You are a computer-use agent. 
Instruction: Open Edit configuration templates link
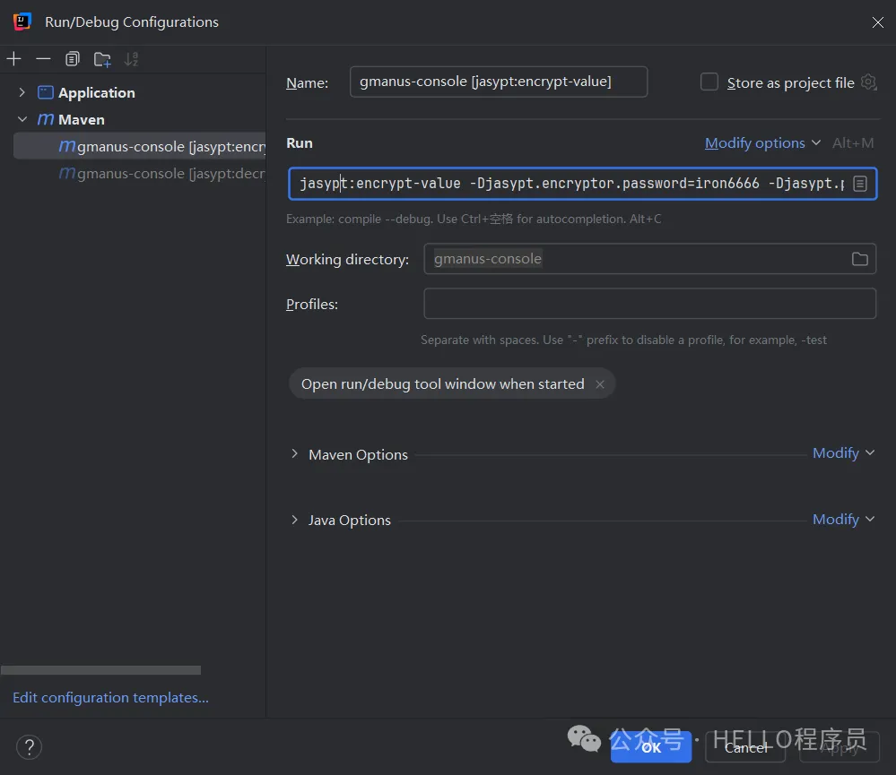coord(111,697)
